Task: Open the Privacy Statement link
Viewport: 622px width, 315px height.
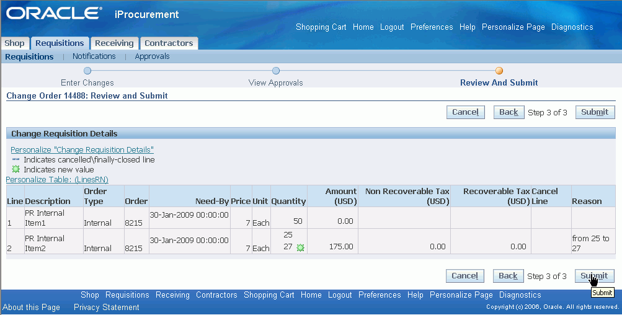Action: tap(106, 307)
